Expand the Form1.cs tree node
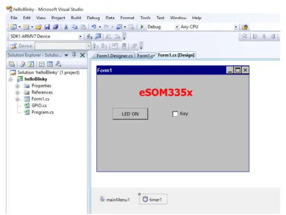Screen dimensions: 286x215 (17, 99)
